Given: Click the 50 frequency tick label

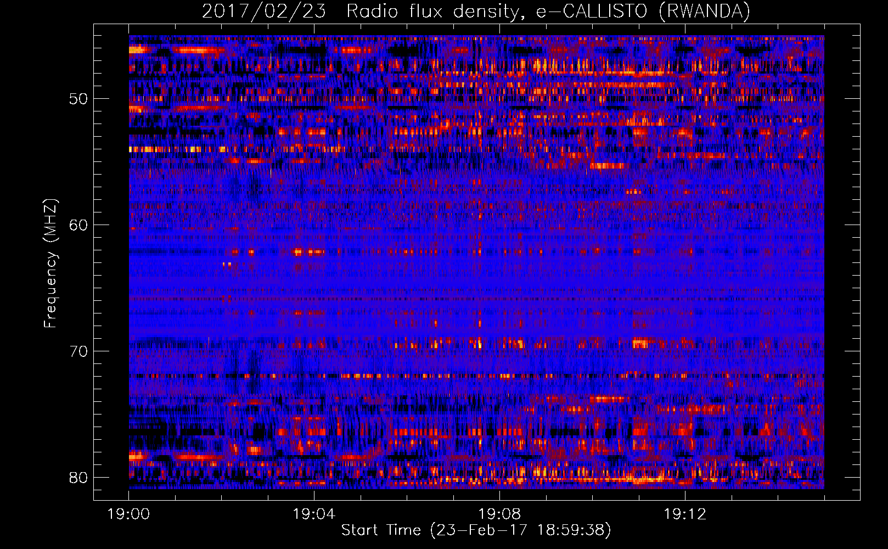Looking at the screenshot, I should click(x=78, y=99).
